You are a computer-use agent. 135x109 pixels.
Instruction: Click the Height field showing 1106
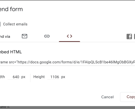click(53, 77)
